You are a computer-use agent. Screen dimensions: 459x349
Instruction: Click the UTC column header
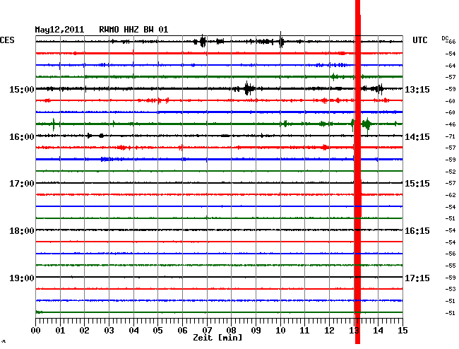tap(419, 40)
